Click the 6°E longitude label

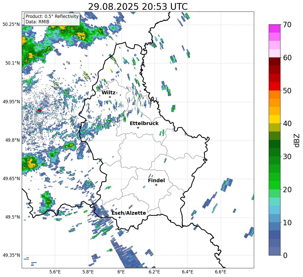click(x=121, y=272)
